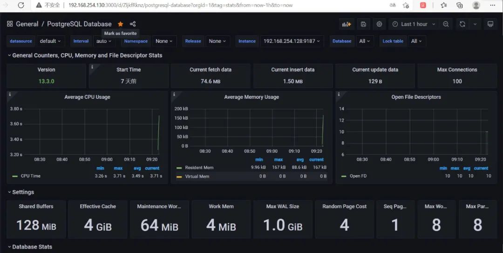The image size is (503, 253).
Task: Click the not-secure warning triangle icon
Action: (39, 5)
